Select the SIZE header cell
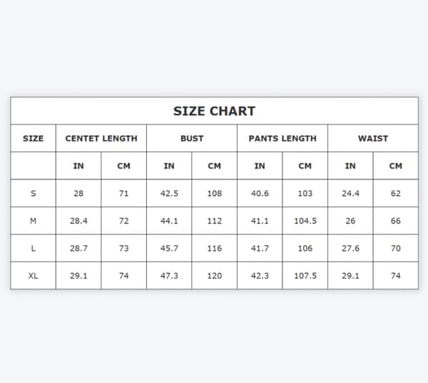This screenshot has height=383, width=428. 33,139
